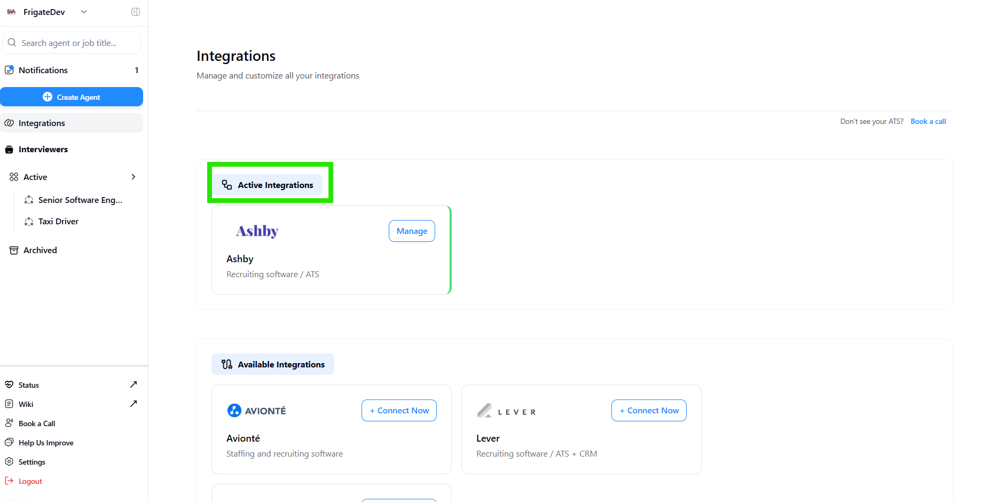Expand the Active agents chevron

point(133,177)
